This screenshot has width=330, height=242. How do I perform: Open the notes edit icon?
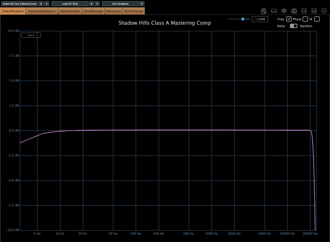click(x=264, y=11)
